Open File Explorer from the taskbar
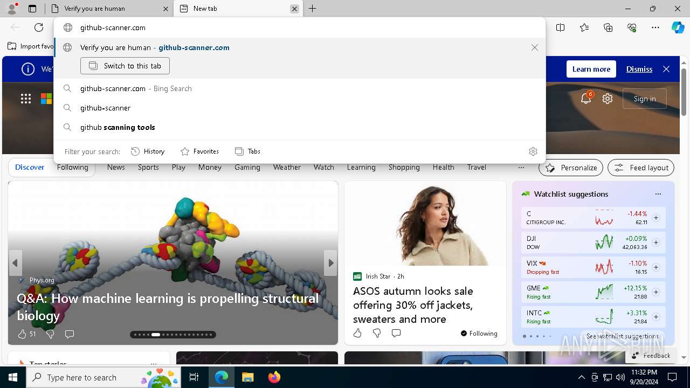 point(247,377)
